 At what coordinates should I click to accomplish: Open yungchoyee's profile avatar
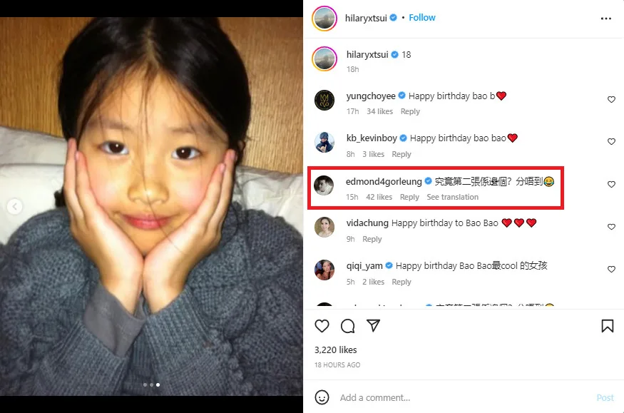click(324, 101)
